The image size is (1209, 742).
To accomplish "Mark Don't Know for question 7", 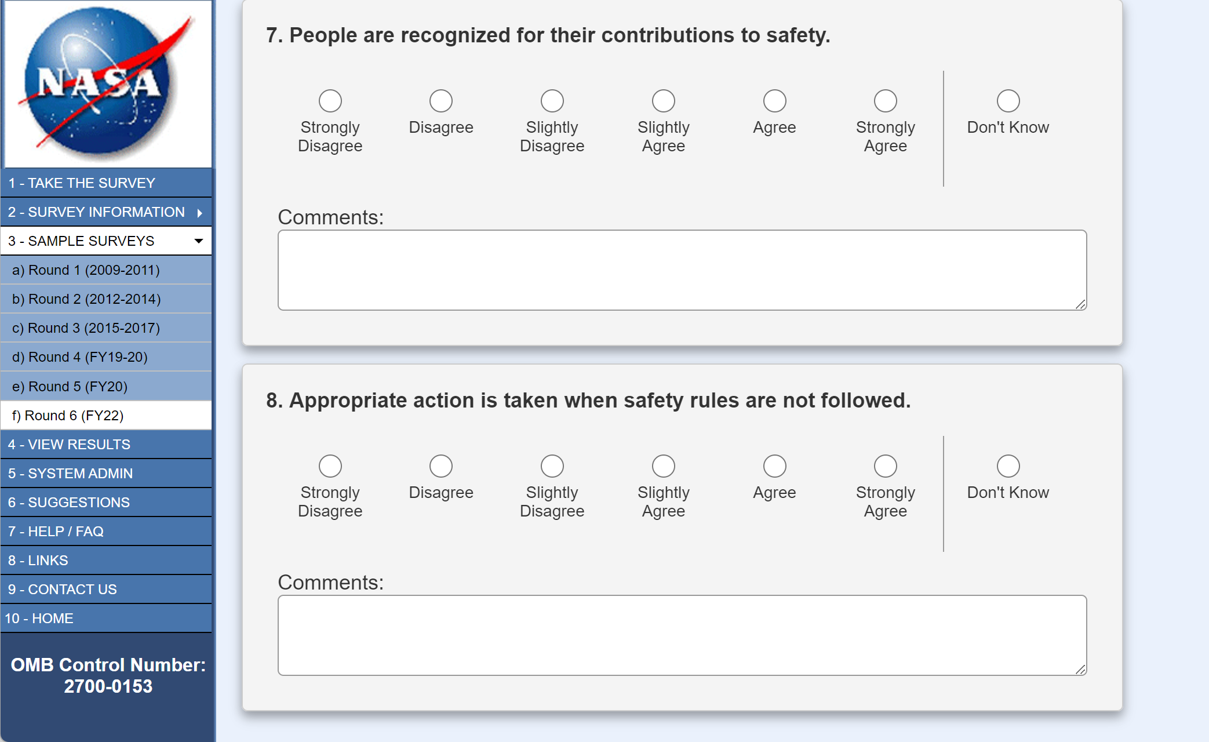I will (x=1008, y=101).
